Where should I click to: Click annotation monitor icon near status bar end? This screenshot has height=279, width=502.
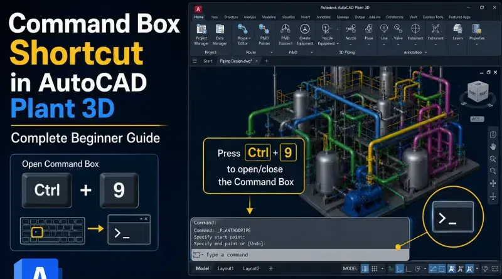pos(485,269)
